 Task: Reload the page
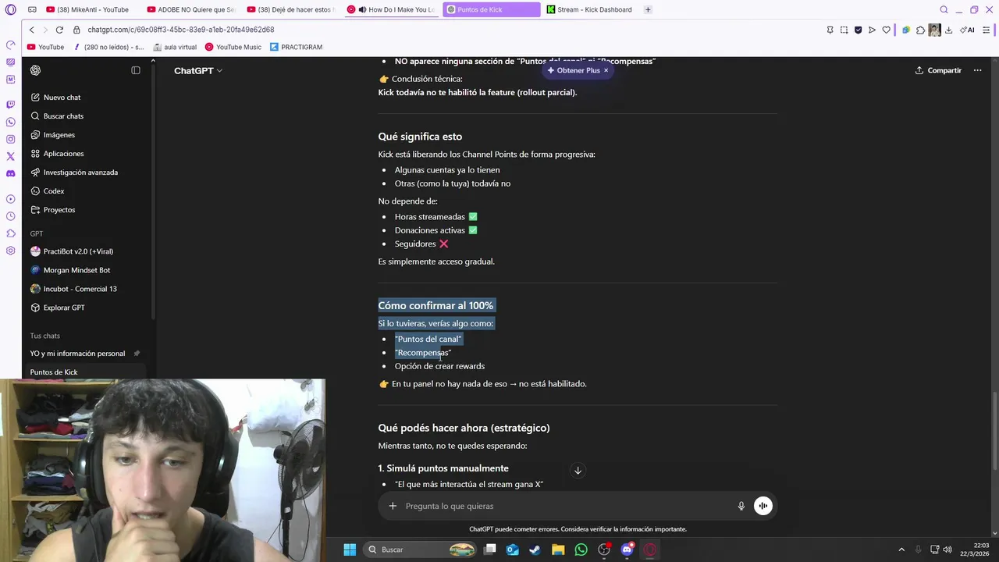[x=59, y=30]
